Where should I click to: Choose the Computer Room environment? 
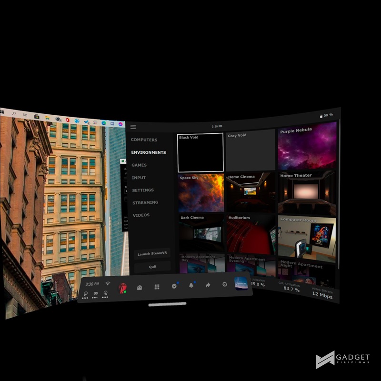(x=307, y=240)
